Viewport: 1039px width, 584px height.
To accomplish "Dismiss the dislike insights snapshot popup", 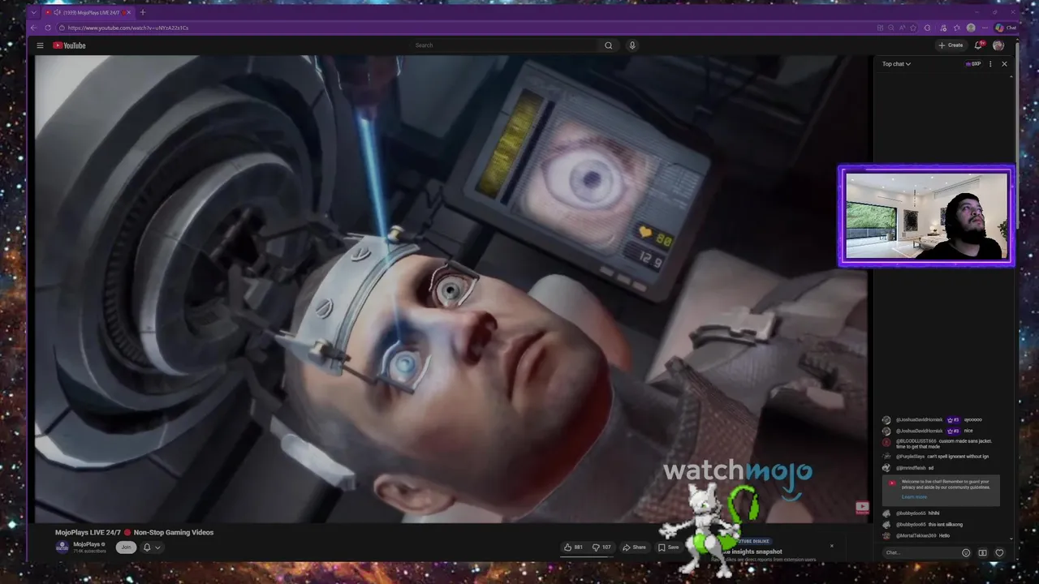I will tap(831, 546).
